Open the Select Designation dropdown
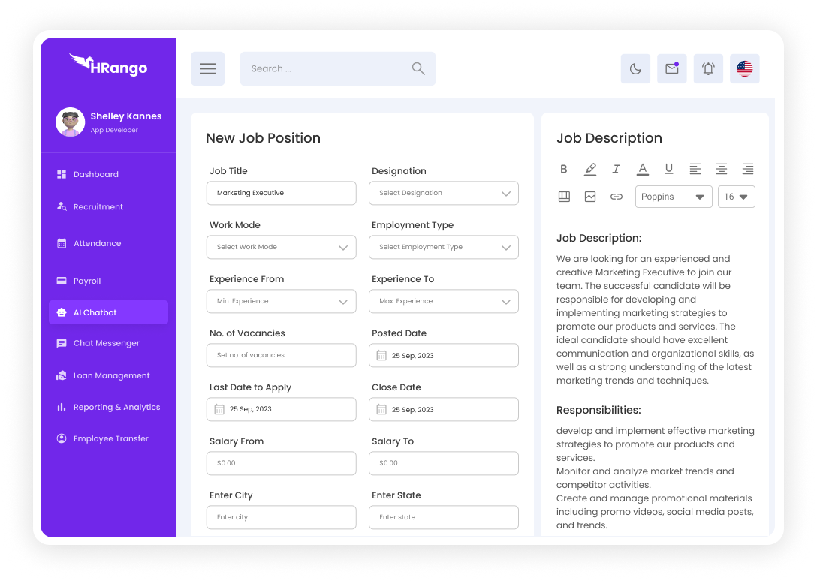The image size is (817, 581). [443, 193]
